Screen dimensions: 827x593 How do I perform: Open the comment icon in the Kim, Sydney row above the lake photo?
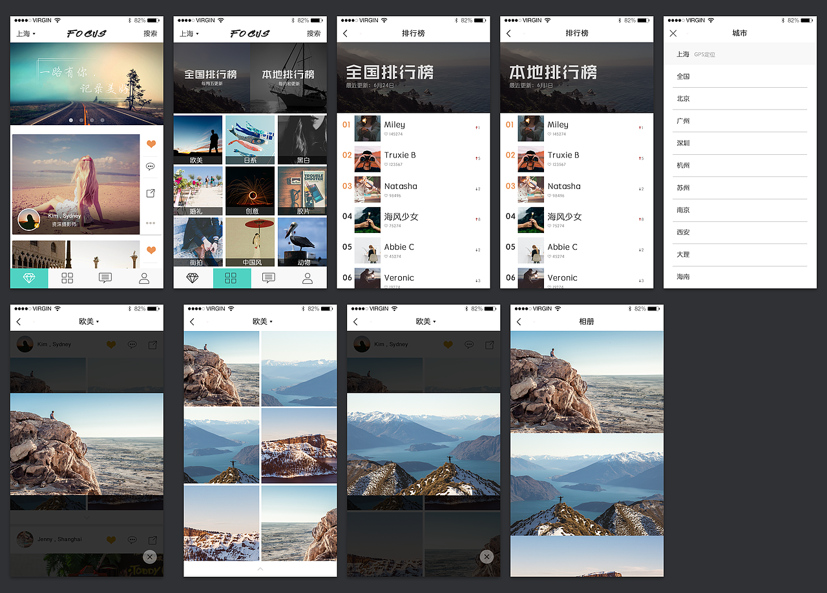click(x=468, y=345)
